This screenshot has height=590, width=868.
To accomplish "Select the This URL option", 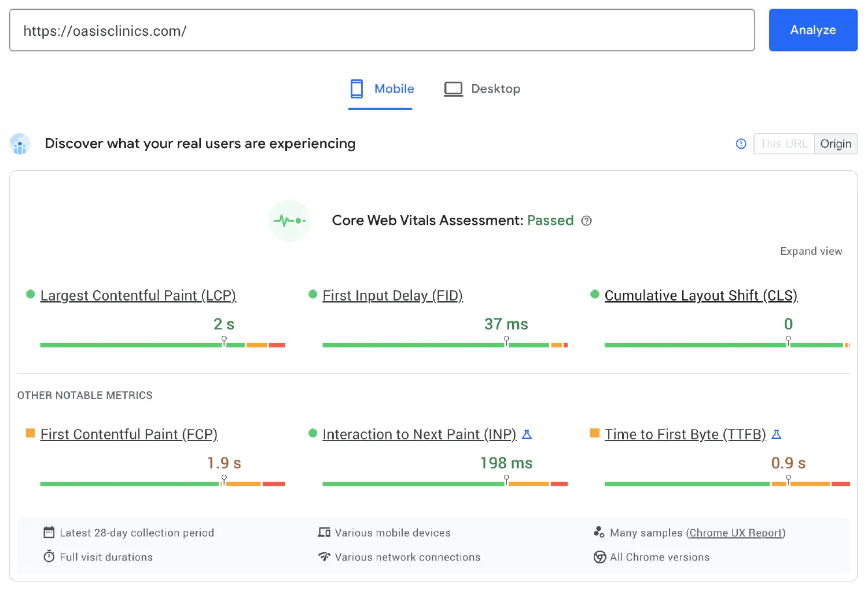I will click(784, 144).
